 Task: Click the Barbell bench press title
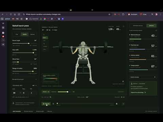pyautogui.click(x=21, y=26)
